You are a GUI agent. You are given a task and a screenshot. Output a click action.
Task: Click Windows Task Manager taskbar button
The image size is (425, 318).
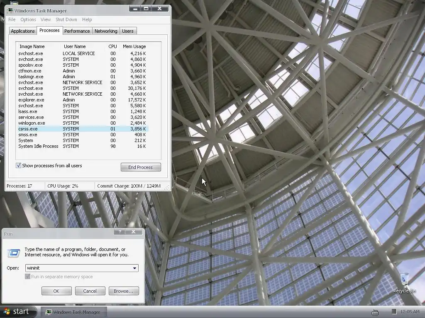pyautogui.click(x=74, y=312)
